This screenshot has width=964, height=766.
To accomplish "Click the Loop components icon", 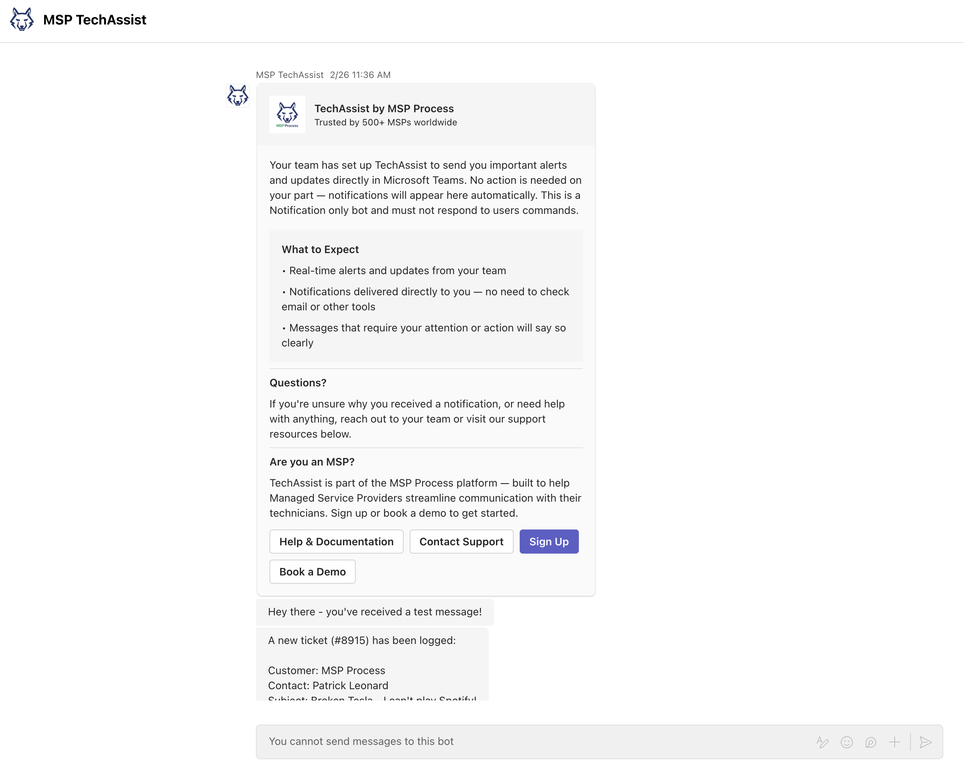I will pyautogui.click(x=871, y=742).
